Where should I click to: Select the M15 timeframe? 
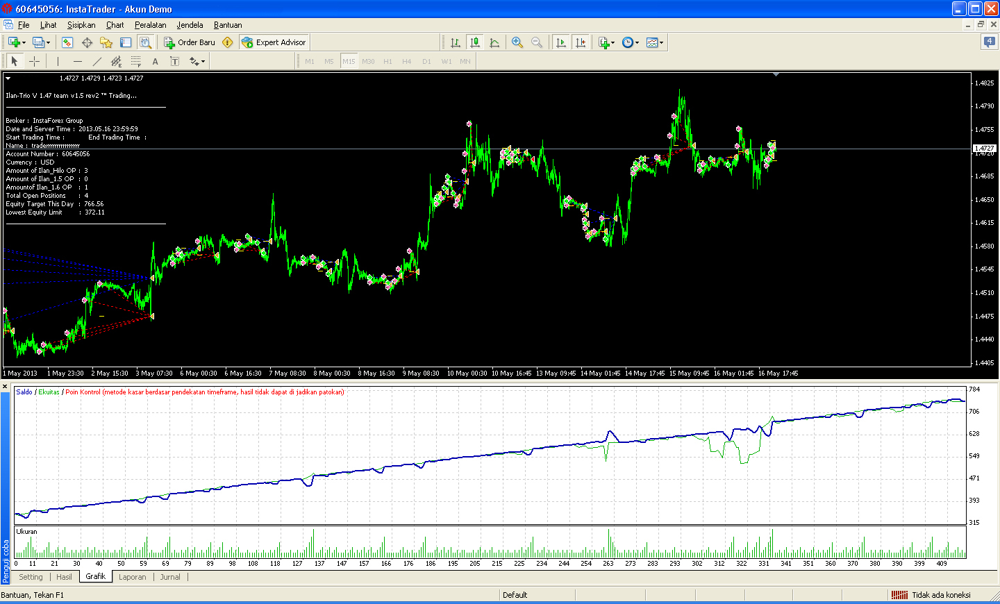click(x=349, y=61)
